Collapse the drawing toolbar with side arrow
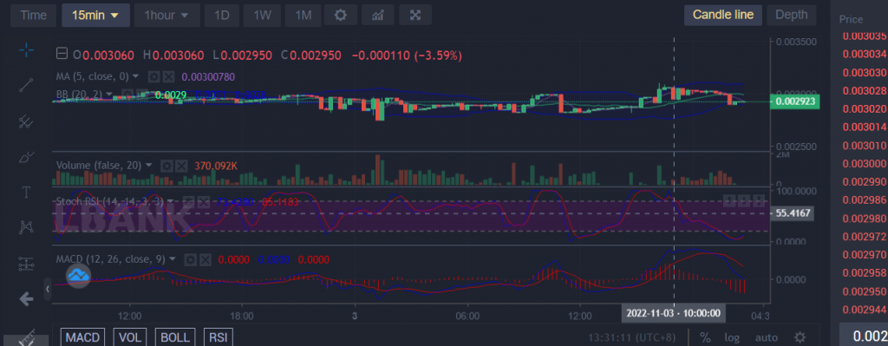The height and width of the screenshot is (346, 888). pyautogui.click(x=48, y=290)
